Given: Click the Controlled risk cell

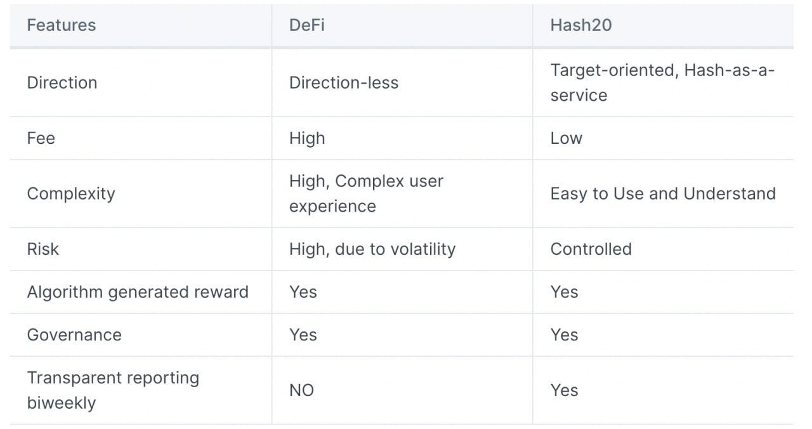Looking at the screenshot, I should coord(591,249).
